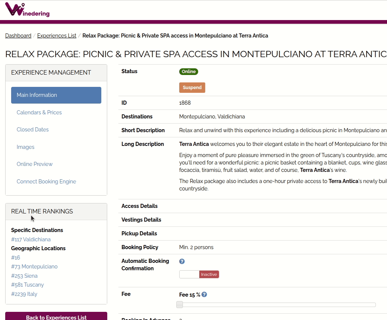Click the Pickup Details row label
The image size is (387, 320).
pyautogui.click(x=139, y=234)
